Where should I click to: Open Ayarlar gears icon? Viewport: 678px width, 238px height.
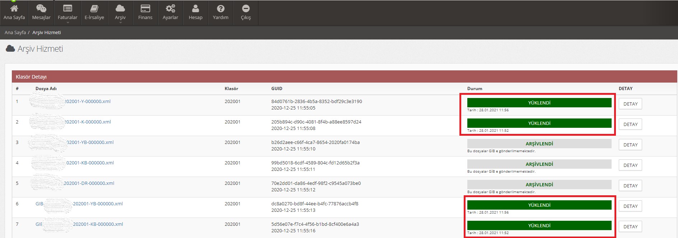click(x=170, y=8)
